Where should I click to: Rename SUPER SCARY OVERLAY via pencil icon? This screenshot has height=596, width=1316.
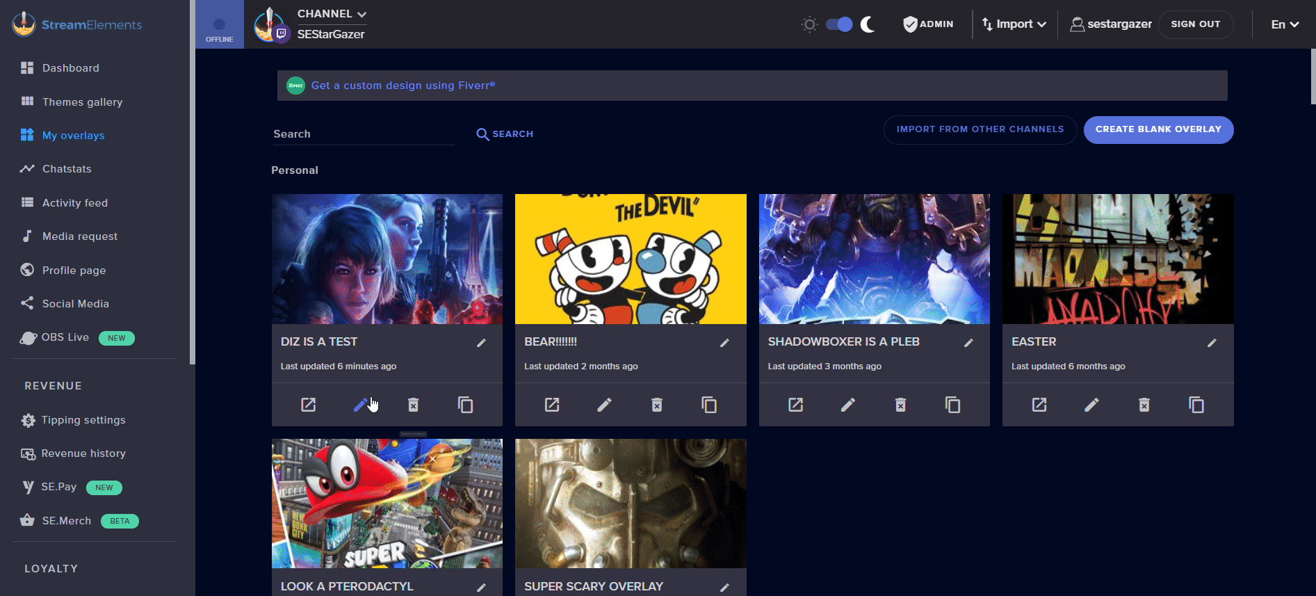(x=724, y=588)
